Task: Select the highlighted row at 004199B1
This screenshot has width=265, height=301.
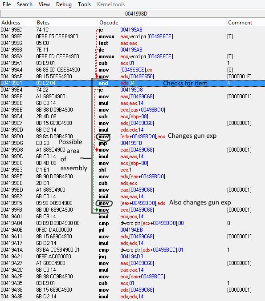Action: 133,83
